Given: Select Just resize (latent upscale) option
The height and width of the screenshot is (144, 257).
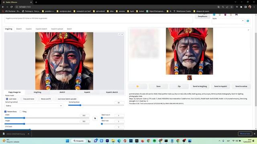Looking at the screenshot, I should pyautogui.click(x=65, y=99).
